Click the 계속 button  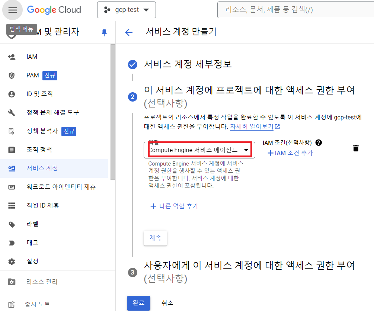pyautogui.click(x=155, y=238)
